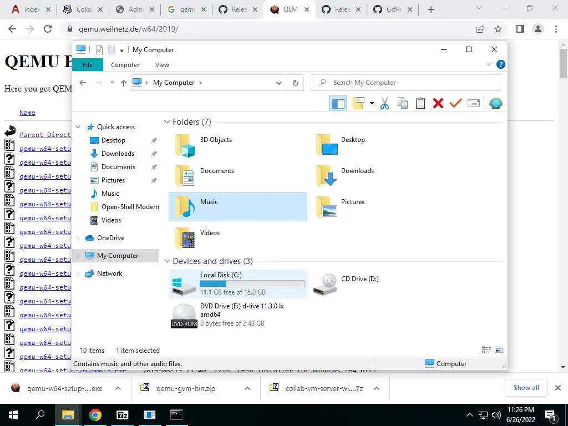Click the Name column link in Chrome page
Viewport: 568px width, 426px height.
[27, 113]
